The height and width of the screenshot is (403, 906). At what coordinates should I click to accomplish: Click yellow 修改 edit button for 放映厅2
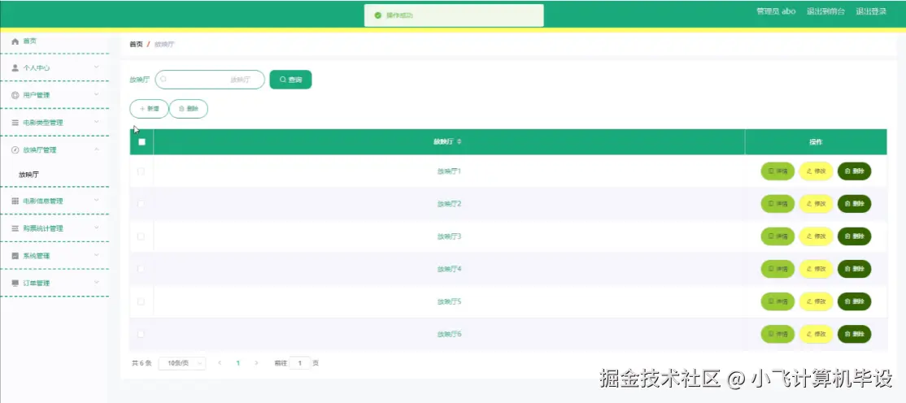click(x=816, y=204)
